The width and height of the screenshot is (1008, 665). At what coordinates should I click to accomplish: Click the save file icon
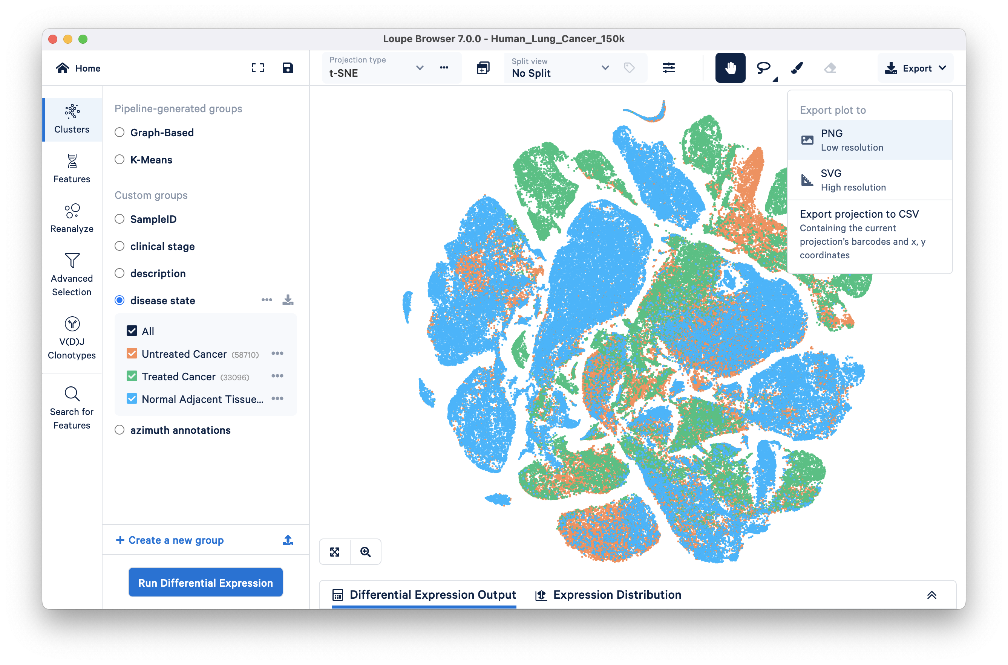[288, 68]
